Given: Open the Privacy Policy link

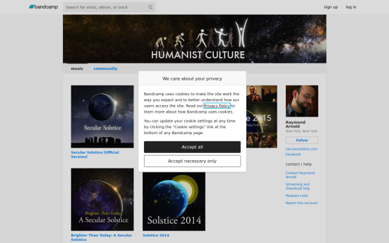Looking at the screenshot, I should point(217,106).
